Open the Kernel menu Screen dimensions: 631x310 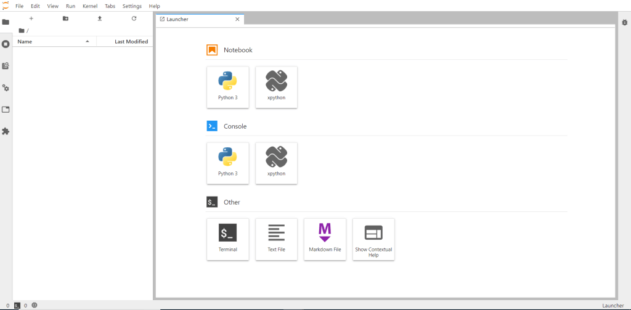[x=90, y=6]
